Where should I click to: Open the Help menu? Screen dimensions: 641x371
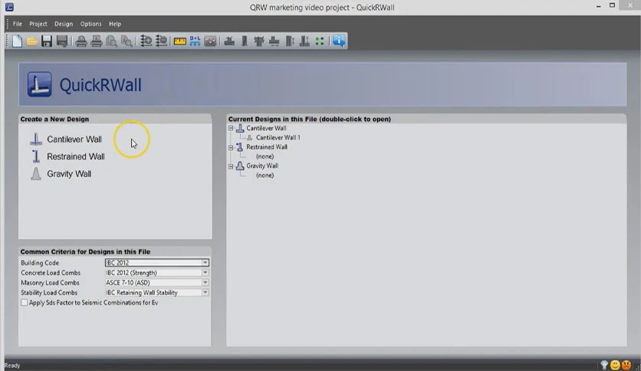pos(115,24)
